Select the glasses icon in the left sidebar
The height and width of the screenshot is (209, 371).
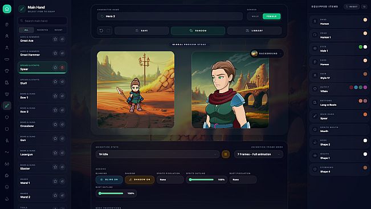(x=7, y=164)
